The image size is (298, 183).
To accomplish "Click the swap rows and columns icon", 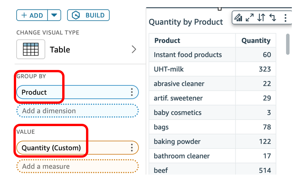I will pos(273,17).
